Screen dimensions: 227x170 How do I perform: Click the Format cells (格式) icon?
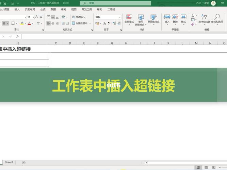(x=183, y=17)
